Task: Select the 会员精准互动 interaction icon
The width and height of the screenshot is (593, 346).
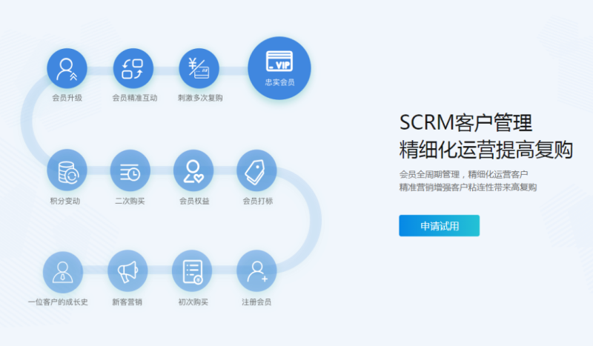Action: pyautogui.click(x=133, y=68)
